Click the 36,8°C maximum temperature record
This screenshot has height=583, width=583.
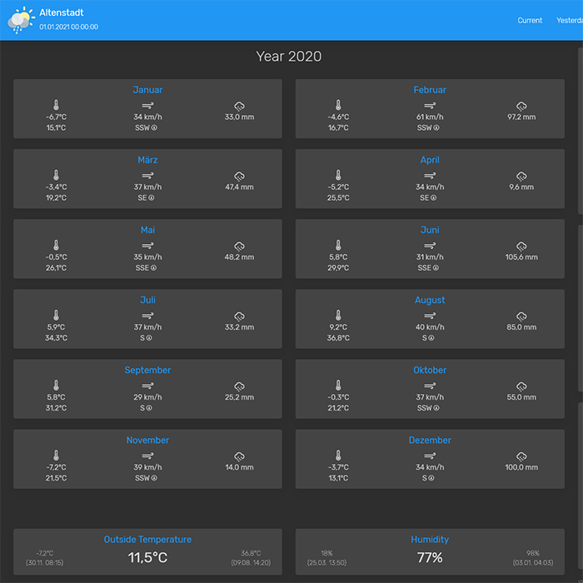(x=251, y=553)
